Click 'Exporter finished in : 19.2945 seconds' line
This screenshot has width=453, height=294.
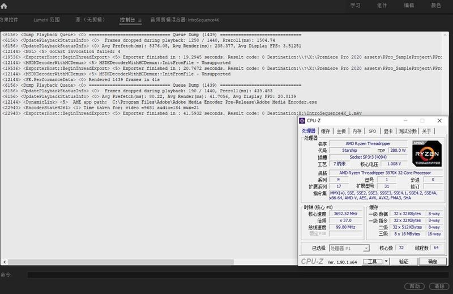(222, 57)
